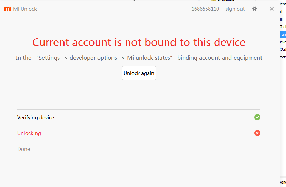Viewport: 286px width, 187px height.
Task: Click the "Mi unlock states" quoted text
Action: 149,58
